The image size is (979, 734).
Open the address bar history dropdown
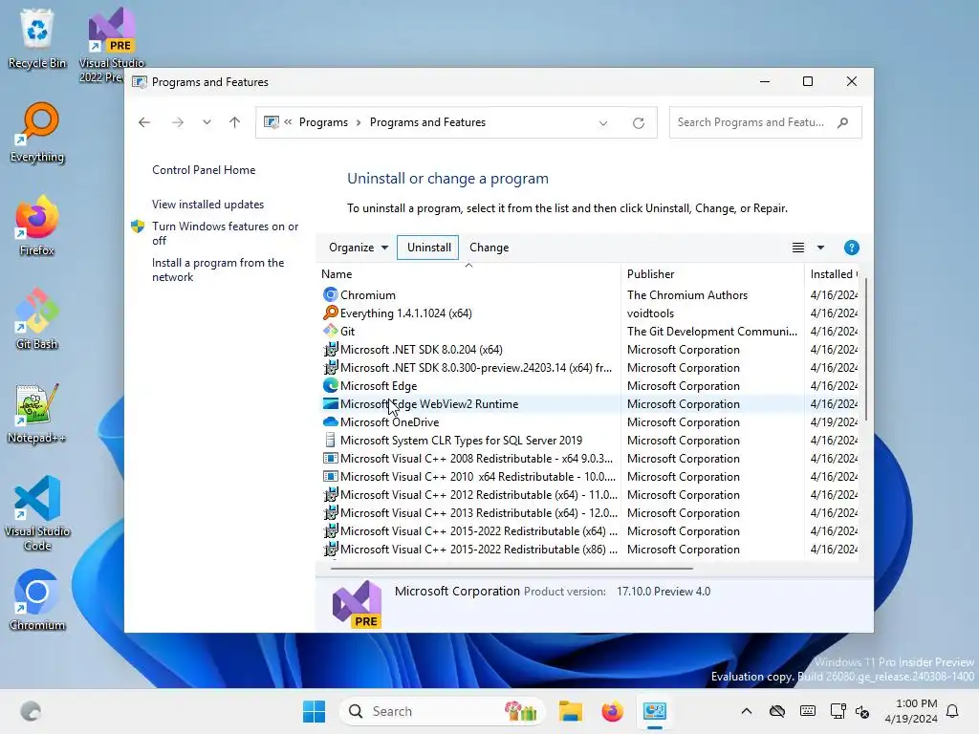[603, 123]
